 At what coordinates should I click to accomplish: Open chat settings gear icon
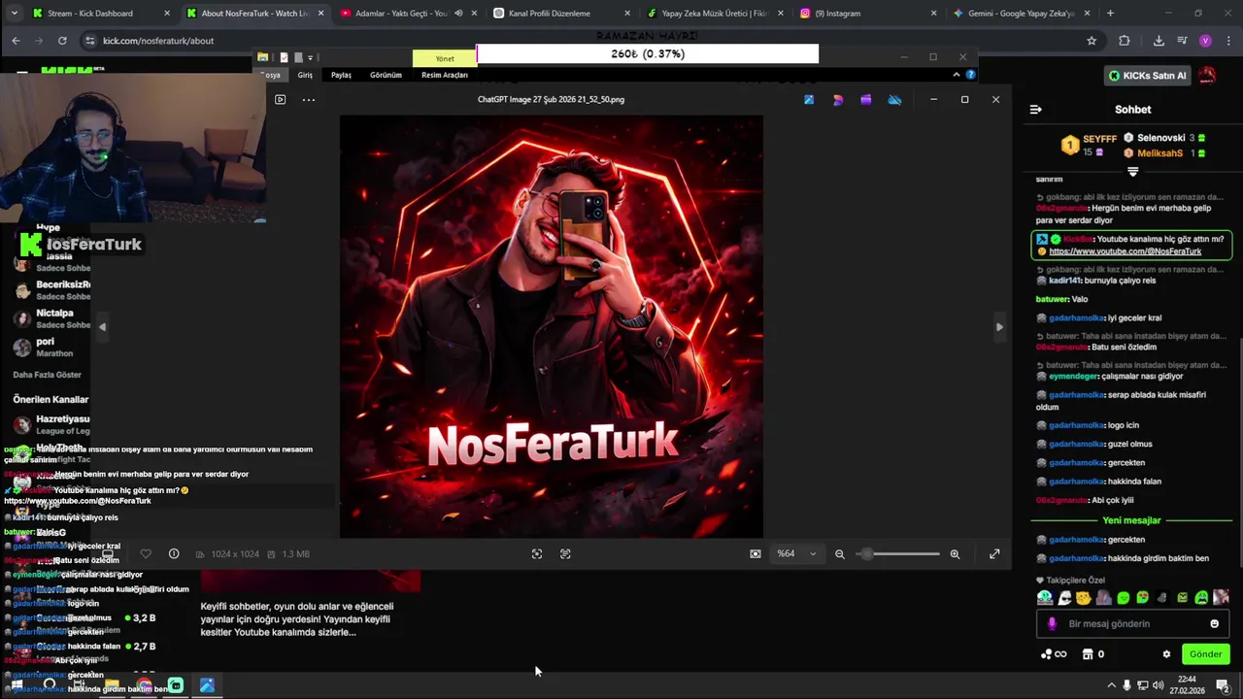coord(1166,654)
